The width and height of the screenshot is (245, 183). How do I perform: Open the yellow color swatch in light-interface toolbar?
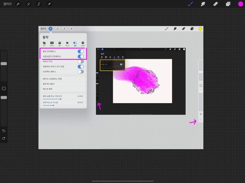pyautogui.click(x=200, y=29)
